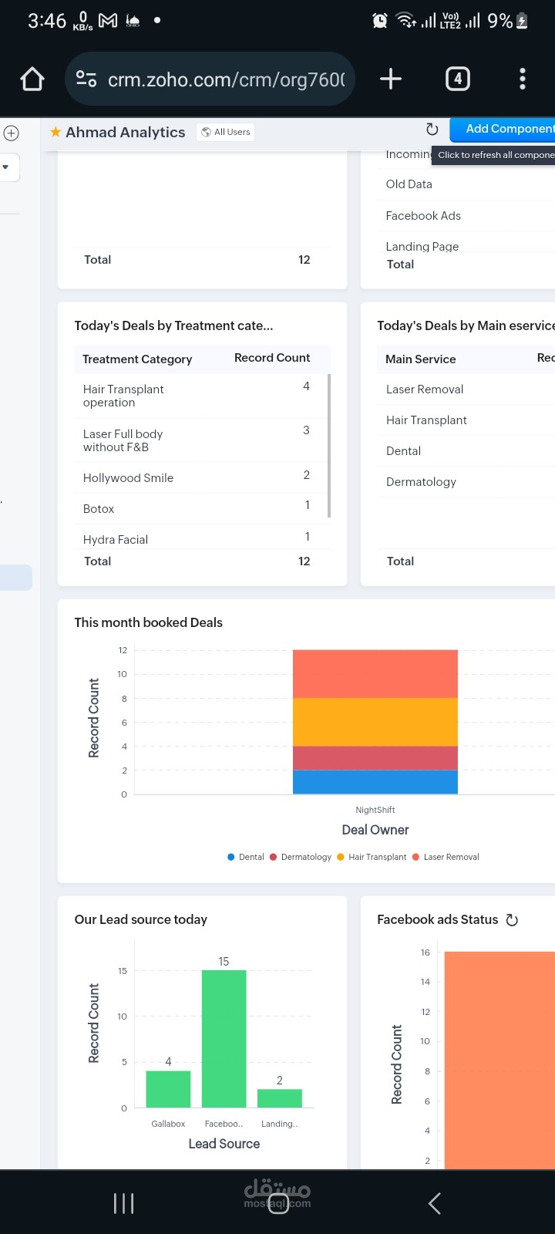This screenshot has height=1234, width=555.
Task: Click the refresh all components icon
Action: (432, 130)
